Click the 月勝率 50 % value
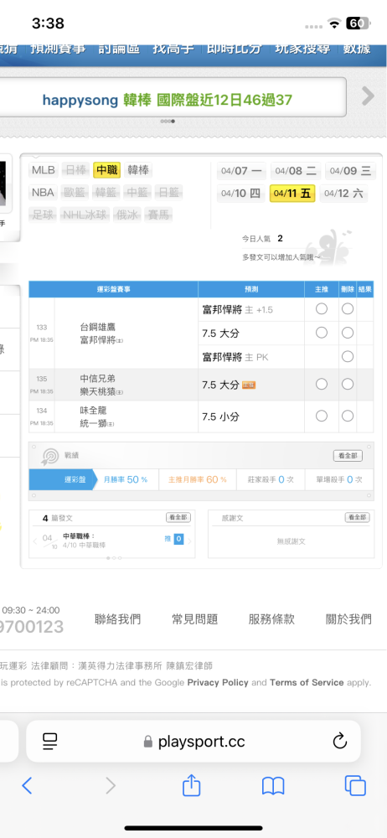Image resolution: width=387 pixels, height=838 pixels. point(126,479)
